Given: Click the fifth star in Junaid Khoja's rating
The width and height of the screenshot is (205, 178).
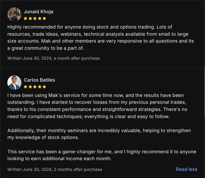Looking at the screenshot, I should pyautogui.click(x=44, y=18).
